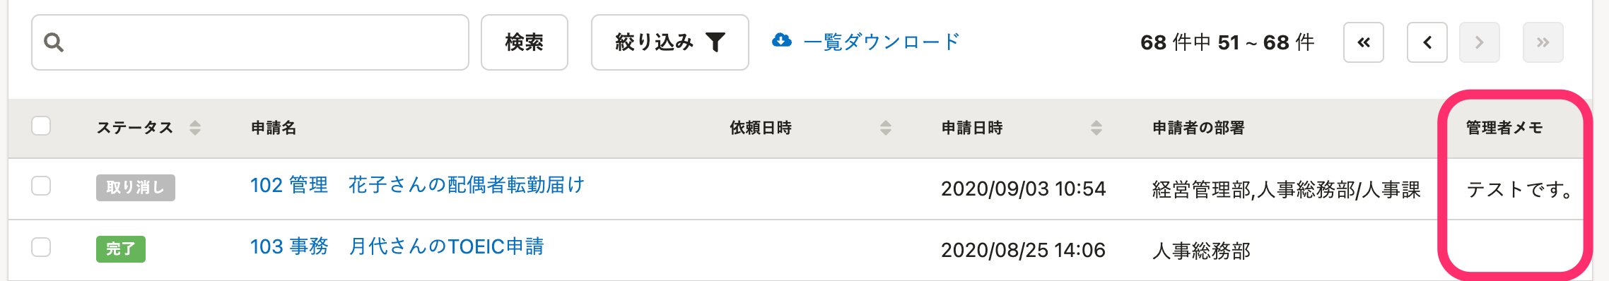Image resolution: width=1609 pixels, height=281 pixels.
Task: Check the box for 103 事務 row
Action: pos(41,247)
